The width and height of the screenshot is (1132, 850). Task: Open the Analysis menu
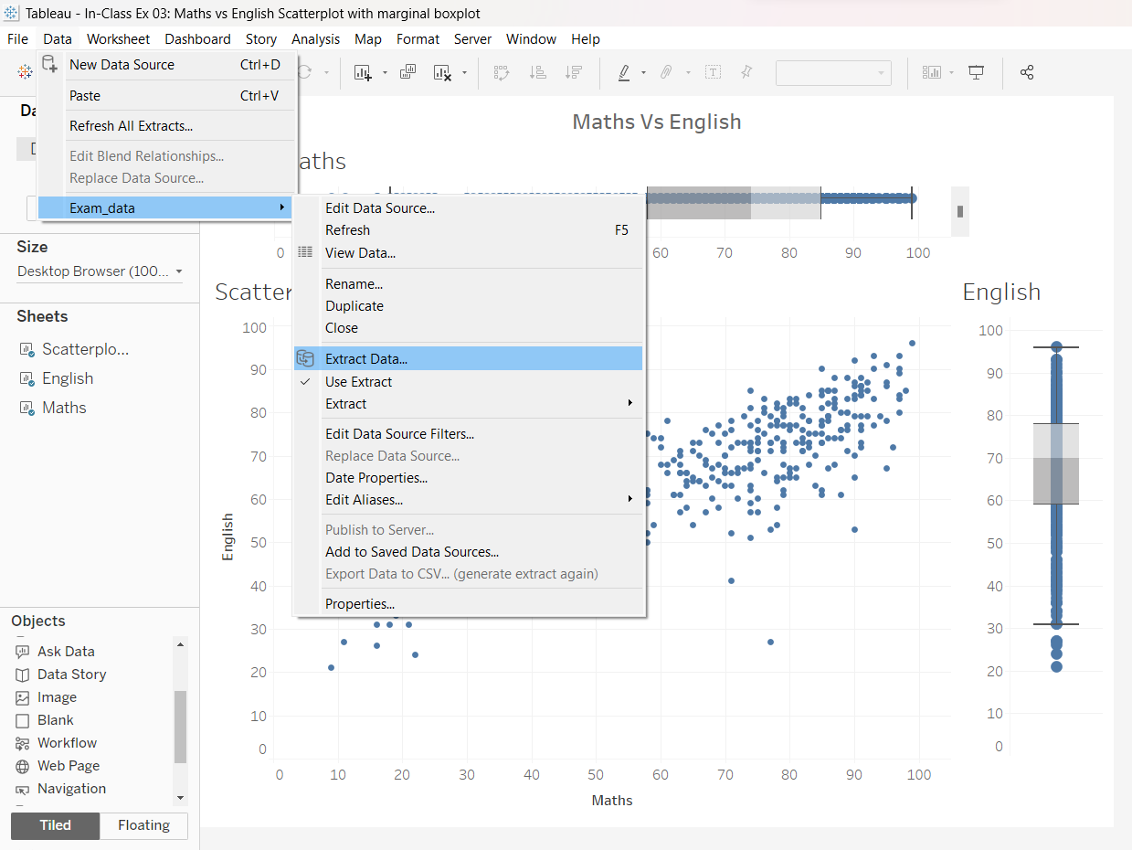pyautogui.click(x=315, y=39)
